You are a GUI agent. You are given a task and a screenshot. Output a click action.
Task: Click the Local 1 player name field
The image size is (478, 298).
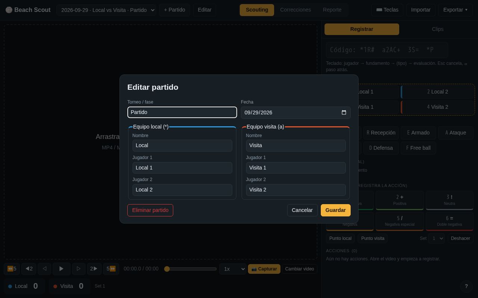(182, 168)
